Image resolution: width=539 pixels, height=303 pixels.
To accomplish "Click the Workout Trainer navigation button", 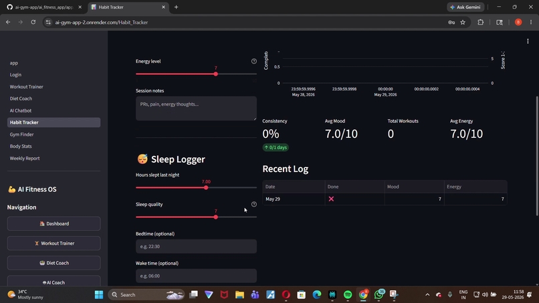I will pos(53,243).
